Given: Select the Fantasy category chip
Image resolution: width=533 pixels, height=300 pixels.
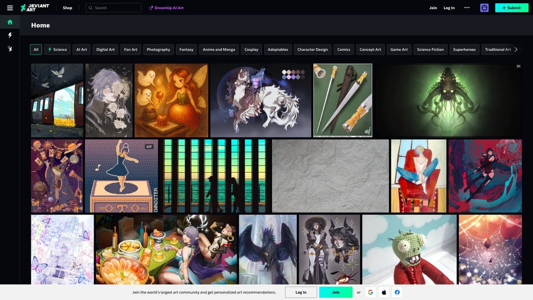Looking at the screenshot, I should [x=186, y=50].
